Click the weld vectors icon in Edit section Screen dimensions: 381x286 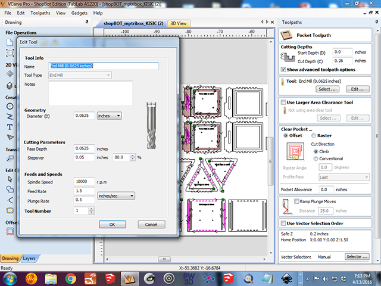click(10, 189)
